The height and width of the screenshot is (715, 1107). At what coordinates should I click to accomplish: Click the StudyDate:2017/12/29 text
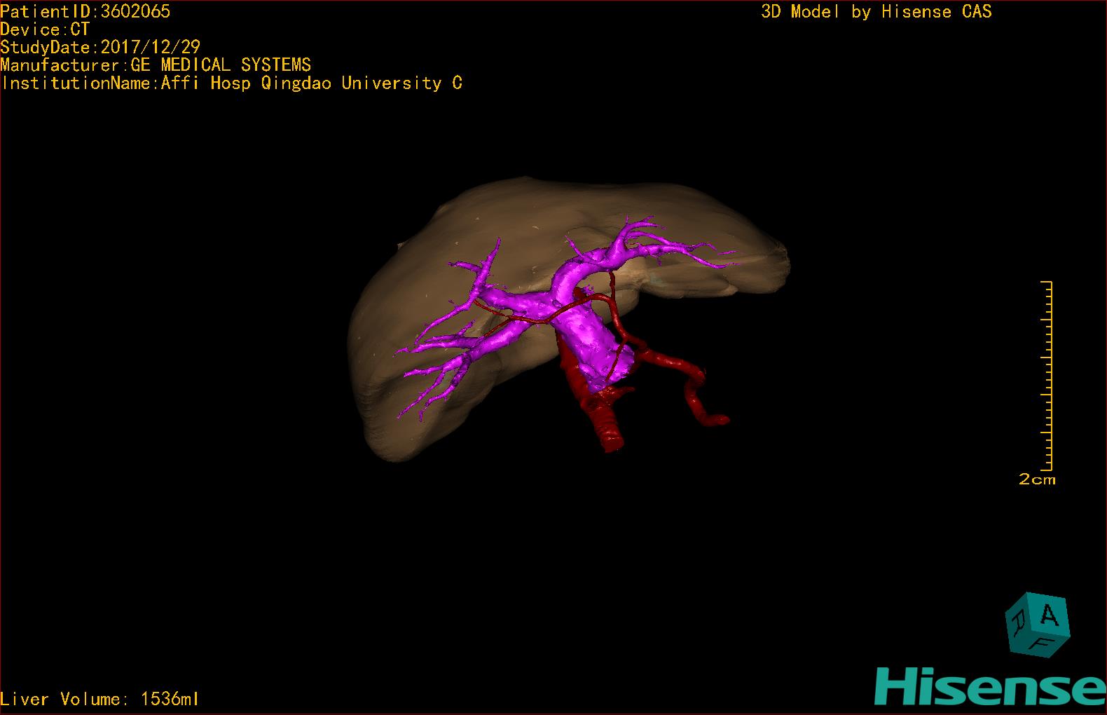point(100,47)
